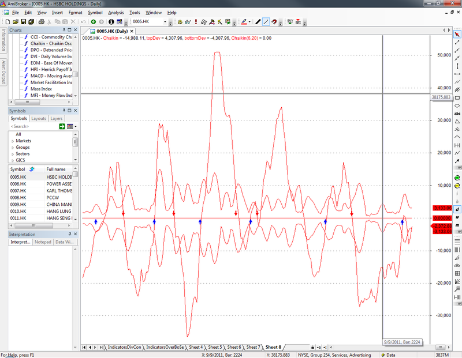Click the green zoom in icon

[457, 178]
